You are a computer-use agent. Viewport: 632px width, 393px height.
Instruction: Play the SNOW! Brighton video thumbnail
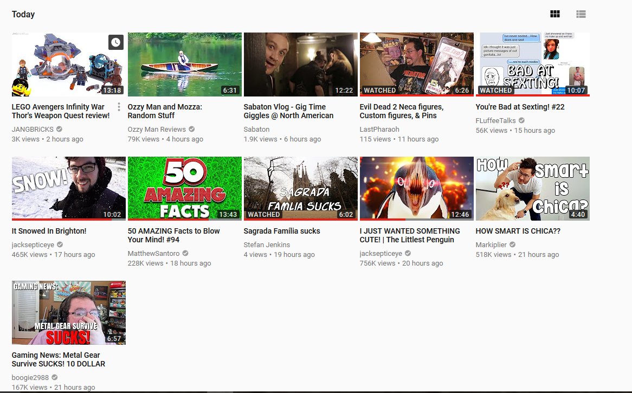pos(68,189)
